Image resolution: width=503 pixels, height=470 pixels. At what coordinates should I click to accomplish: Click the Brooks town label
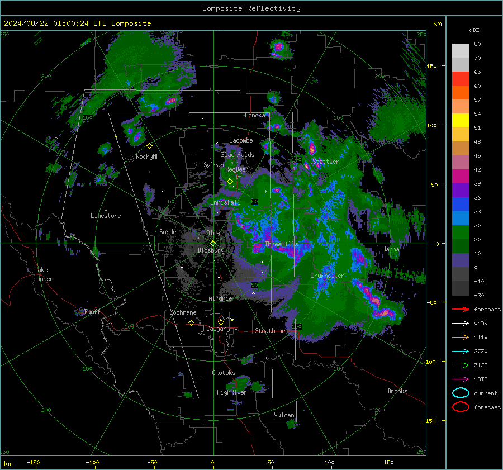tap(397, 391)
